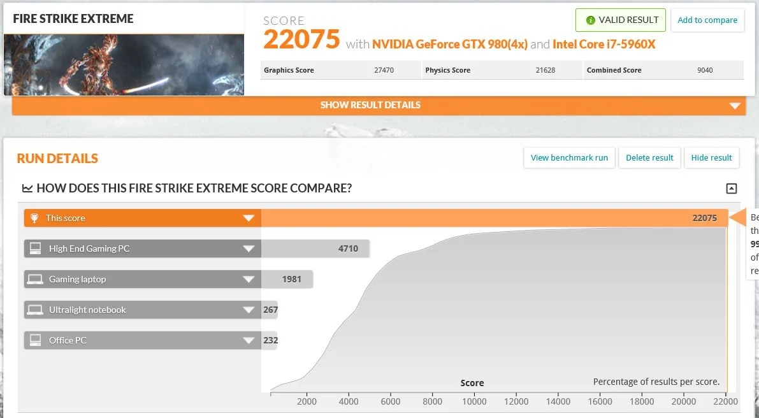Delete this benchmark result
The width and height of the screenshot is (759, 418).
[x=649, y=158]
